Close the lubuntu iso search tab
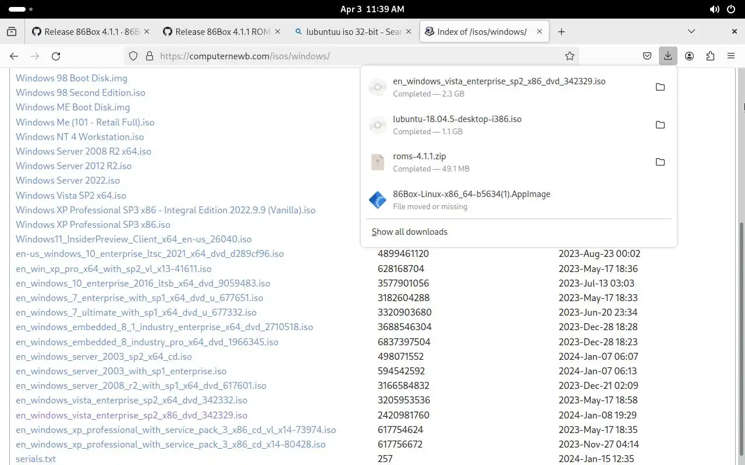The width and height of the screenshot is (745, 465). pyautogui.click(x=409, y=31)
